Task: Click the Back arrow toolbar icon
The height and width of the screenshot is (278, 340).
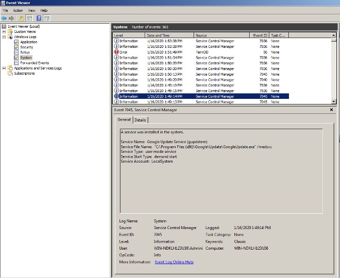Action: click(4, 18)
